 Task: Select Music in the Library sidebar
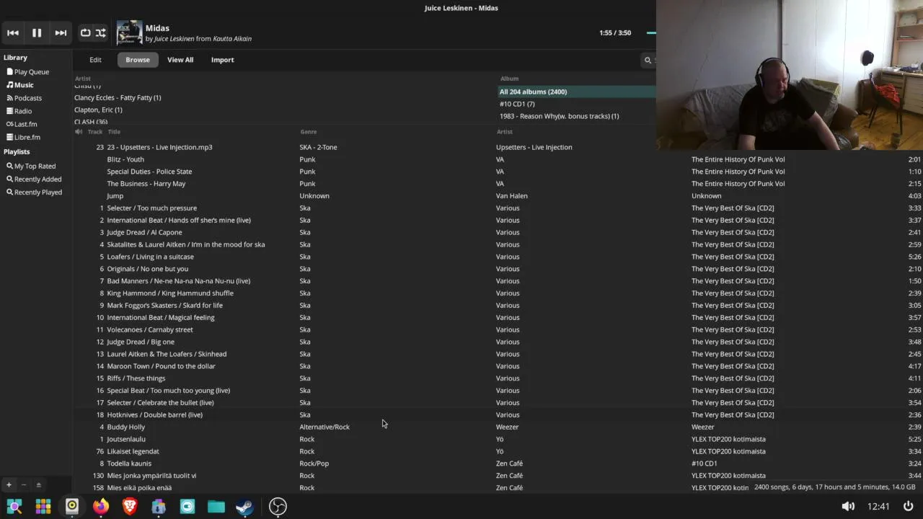pos(24,85)
